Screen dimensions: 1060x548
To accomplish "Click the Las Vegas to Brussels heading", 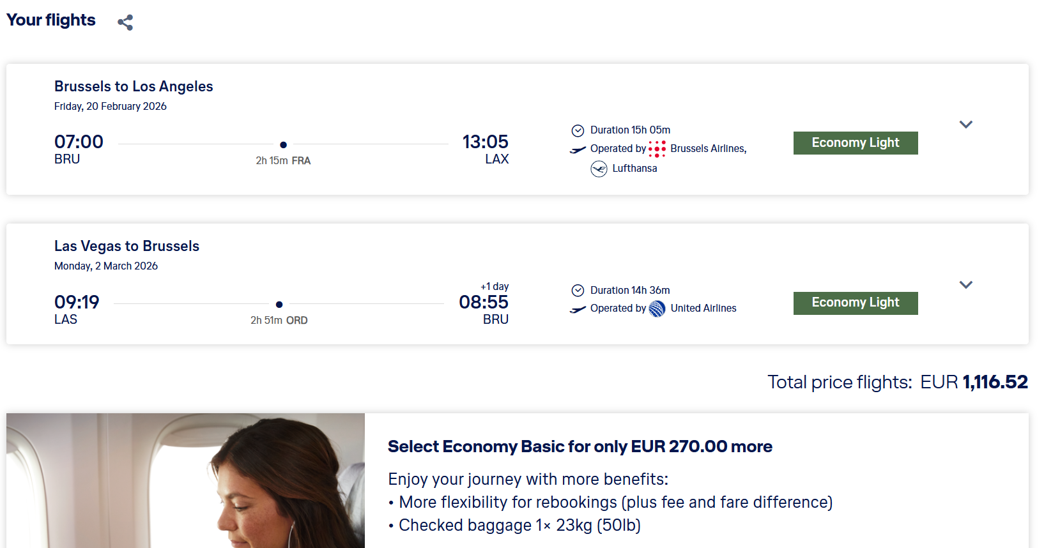I will tap(127, 246).
